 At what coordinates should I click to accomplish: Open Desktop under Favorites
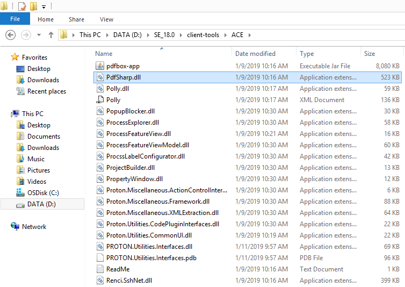[x=39, y=69]
